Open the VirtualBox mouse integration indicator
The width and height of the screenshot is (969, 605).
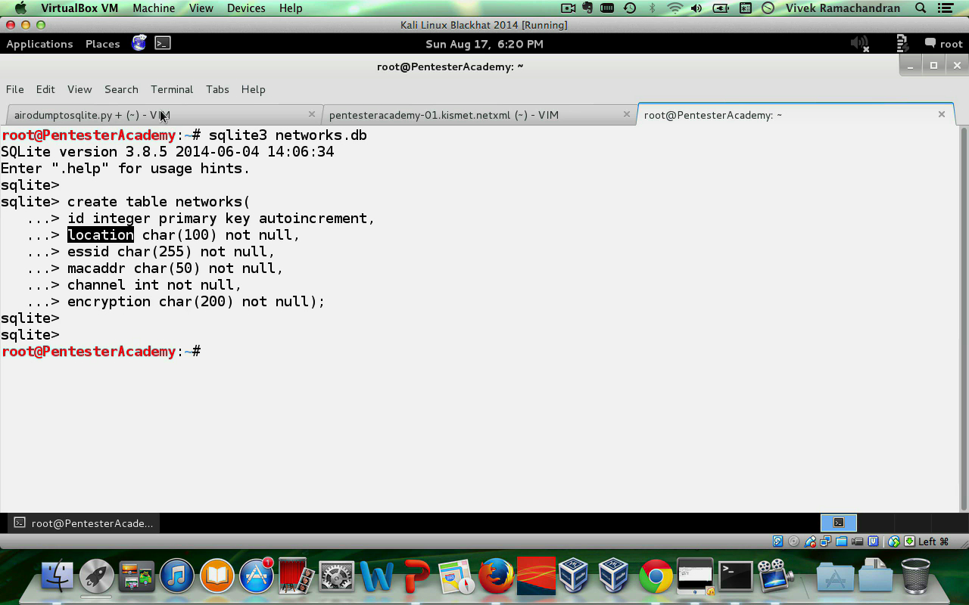pos(894,541)
